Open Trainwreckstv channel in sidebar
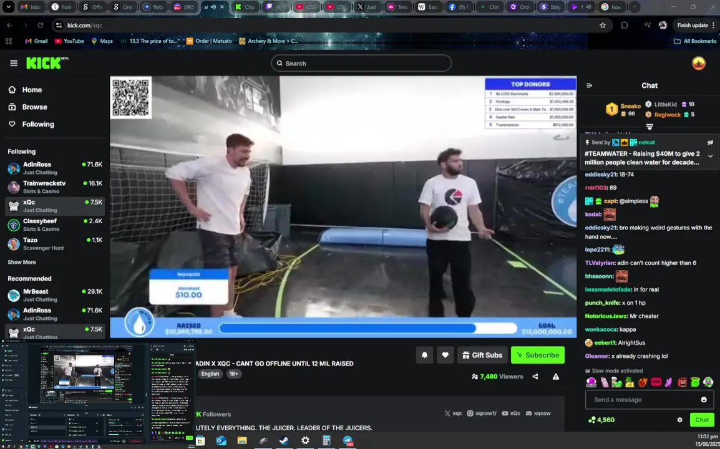Viewport: 720px width, 449px height. [55, 187]
